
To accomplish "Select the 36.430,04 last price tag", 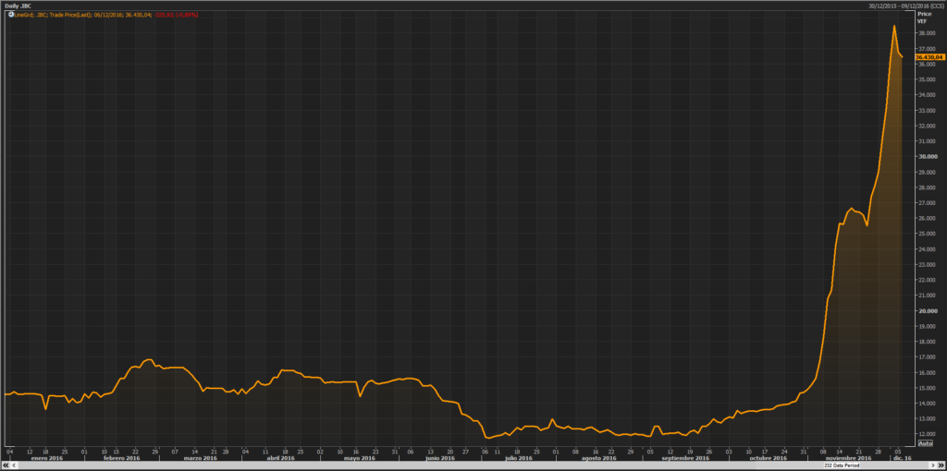I will [929, 56].
